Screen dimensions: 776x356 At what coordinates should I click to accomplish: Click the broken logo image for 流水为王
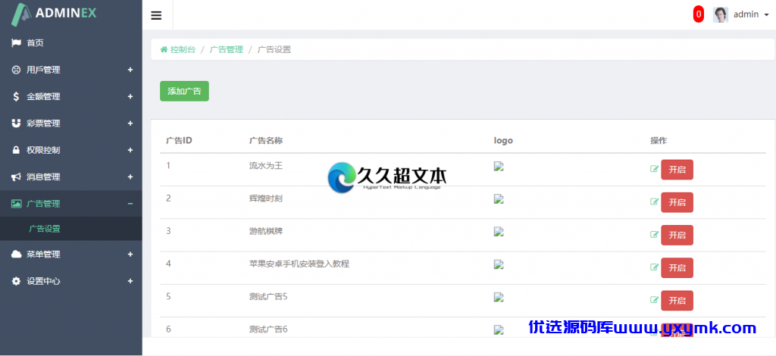[x=499, y=167]
